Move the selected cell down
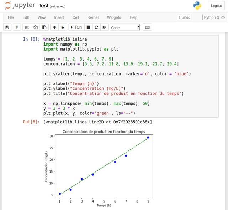The height and width of the screenshot is (210, 228). click(x=63, y=27)
